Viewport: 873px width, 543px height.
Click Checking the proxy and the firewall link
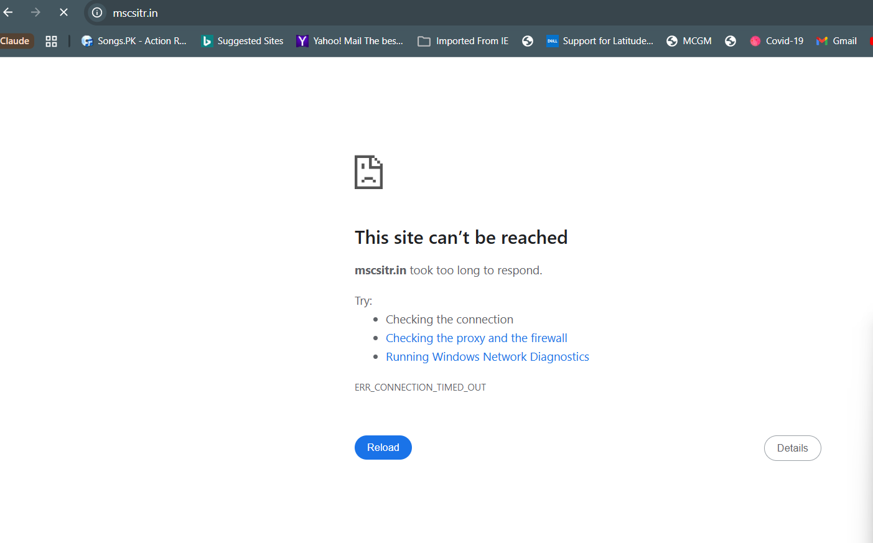pos(476,338)
